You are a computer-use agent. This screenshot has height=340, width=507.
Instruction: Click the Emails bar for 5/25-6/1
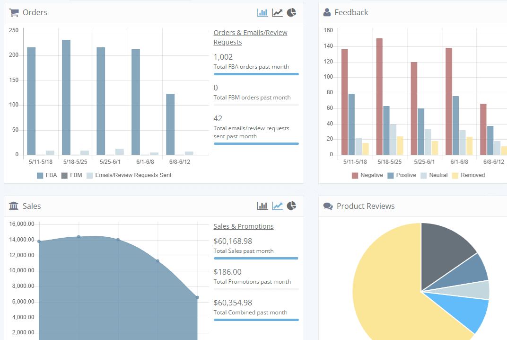[120, 152]
